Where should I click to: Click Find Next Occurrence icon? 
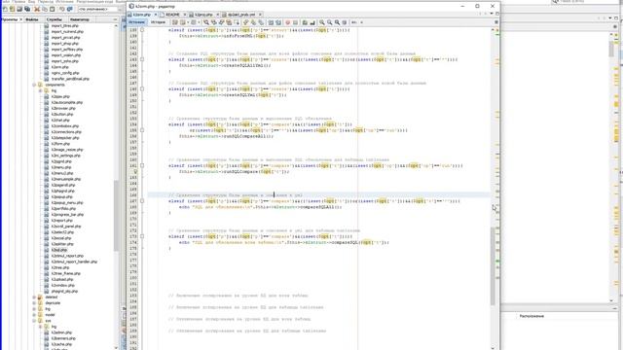pos(221,22)
